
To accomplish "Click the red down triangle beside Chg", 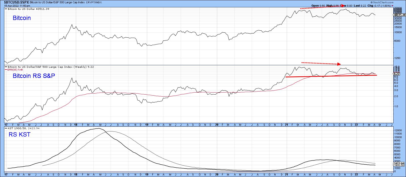I will pos(393,5).
